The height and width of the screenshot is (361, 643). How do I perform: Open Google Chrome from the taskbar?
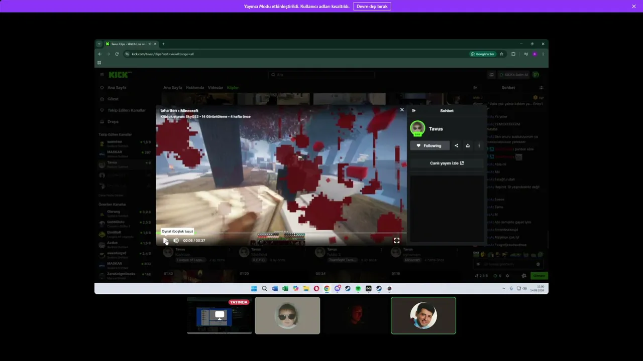[x=327, y=289]
